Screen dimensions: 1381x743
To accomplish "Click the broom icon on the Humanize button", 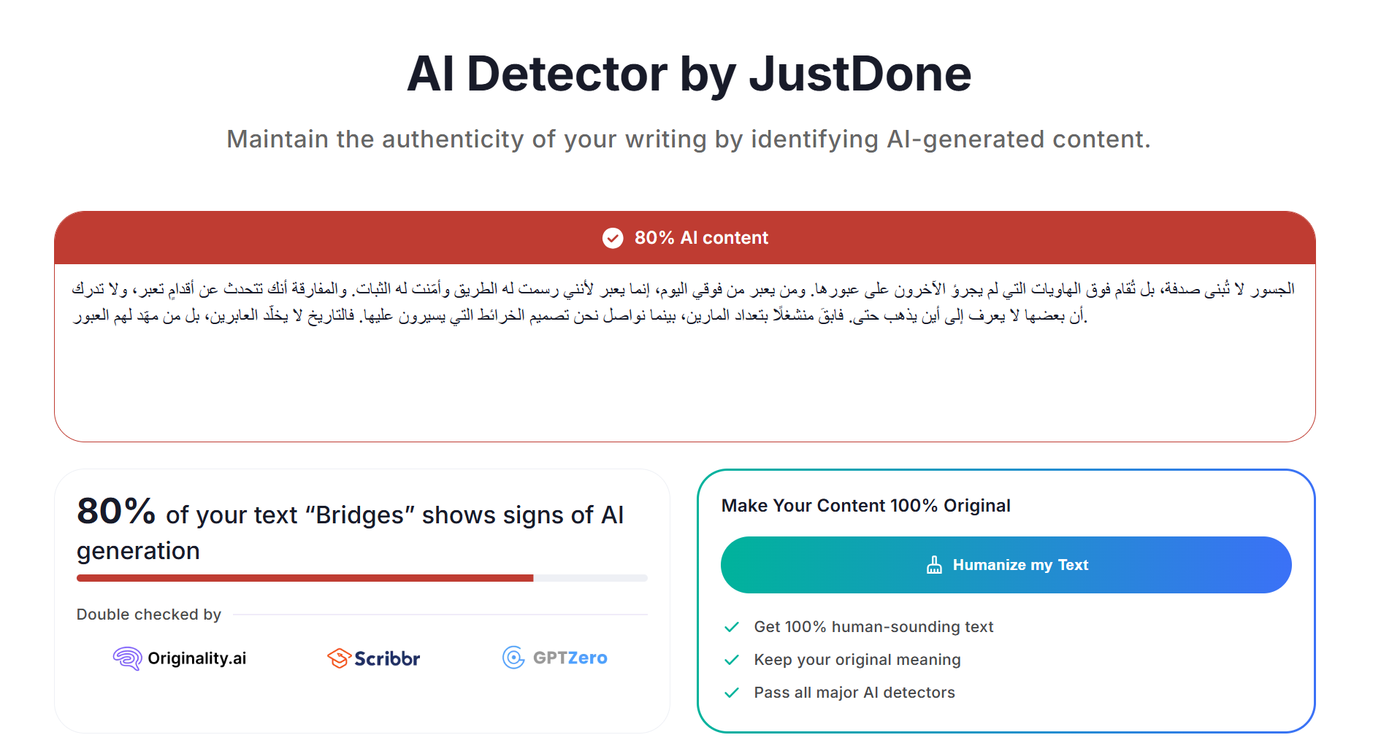I will (x=934, y=565).
